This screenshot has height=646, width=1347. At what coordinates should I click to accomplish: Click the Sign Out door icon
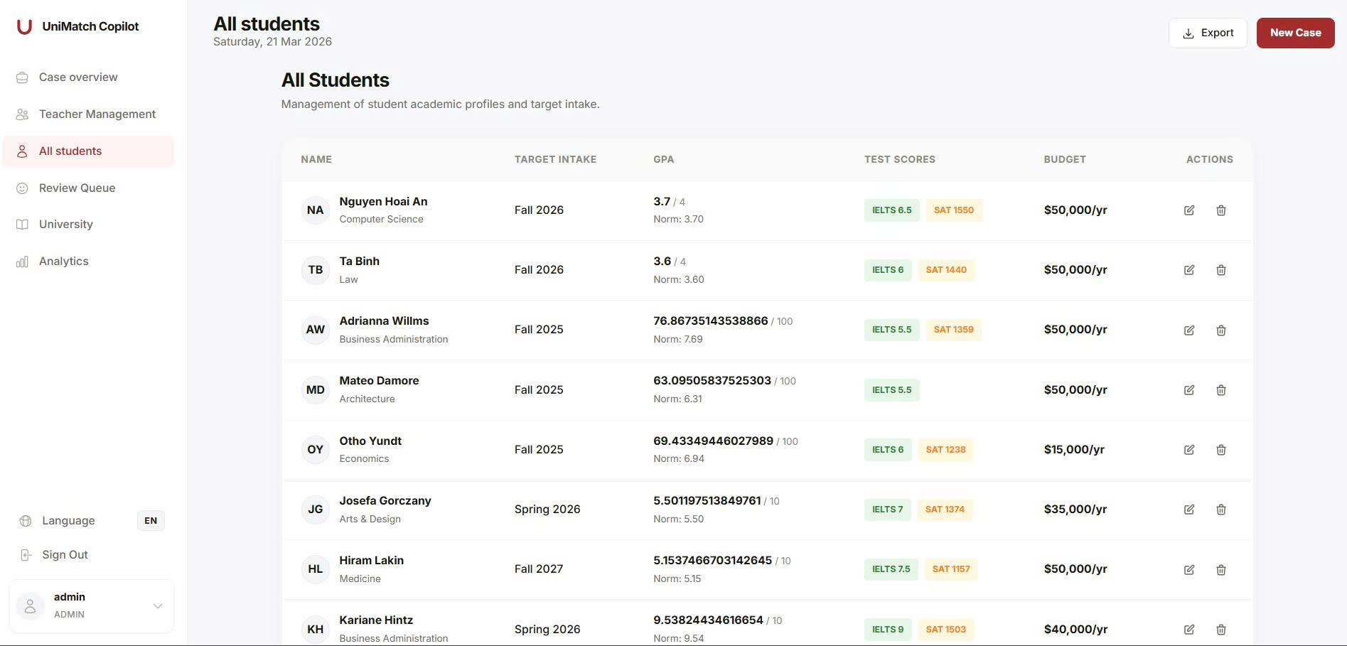click(x=26, y=555)
